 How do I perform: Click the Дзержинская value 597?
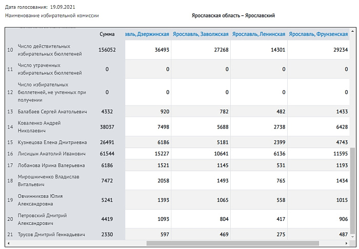point(165,234)
